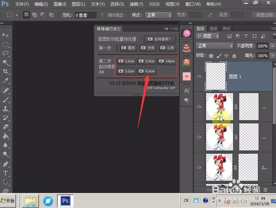Filter layers by shape type
Screen dimensions: 276x208
pos(255,36)
